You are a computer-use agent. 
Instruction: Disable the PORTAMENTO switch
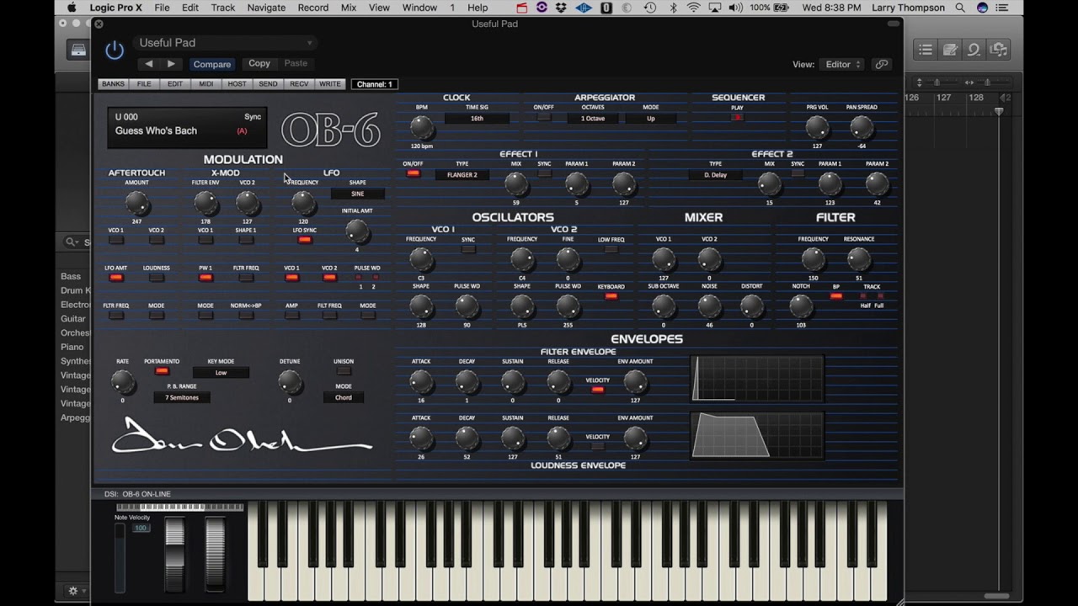pyautogui.click(x=162, y=370)
